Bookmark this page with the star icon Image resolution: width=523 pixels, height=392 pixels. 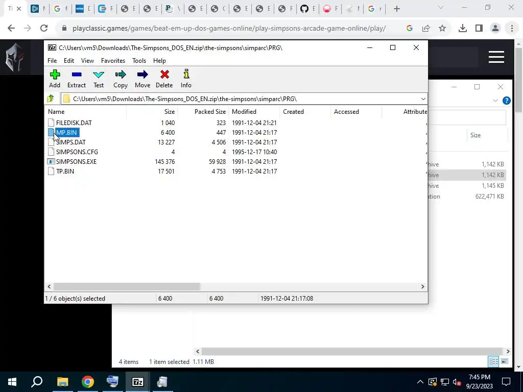coord(442,29)
